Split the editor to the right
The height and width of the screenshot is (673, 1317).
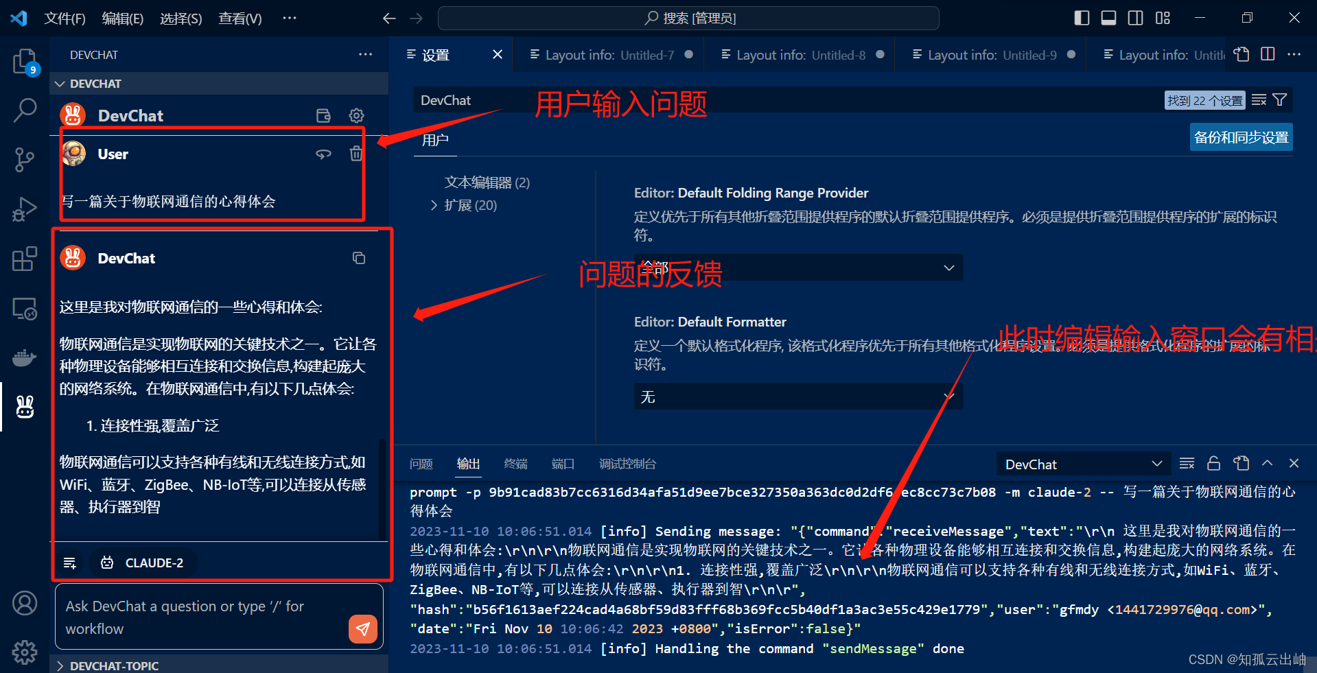point(1268,54)
